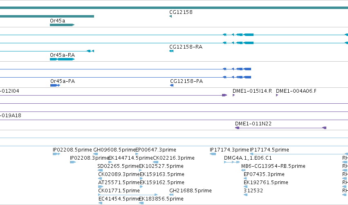Select the DME1-011N22 clone label
Viewport: 348px width, 205px height.
point(253,123)
